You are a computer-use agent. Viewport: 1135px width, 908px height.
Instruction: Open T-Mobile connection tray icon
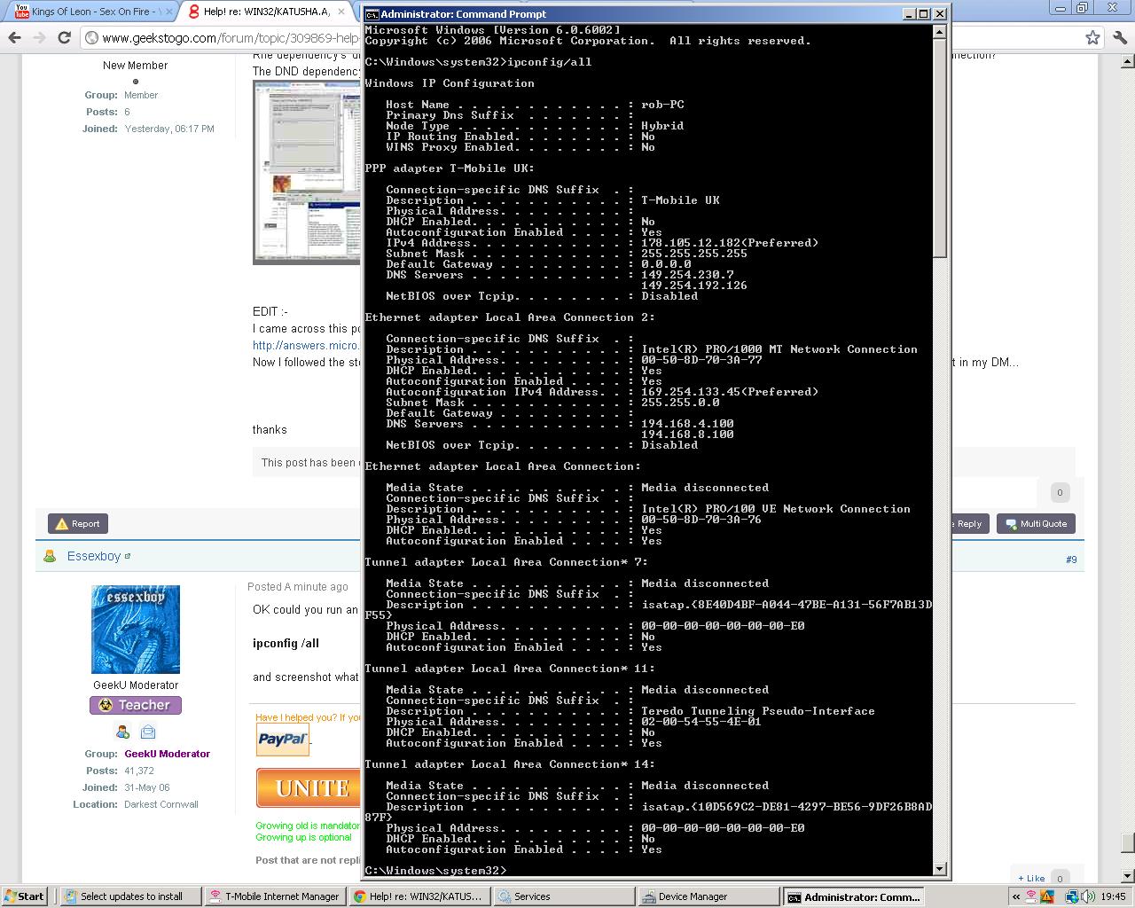pyautogui.click(x=1031, y=896)
